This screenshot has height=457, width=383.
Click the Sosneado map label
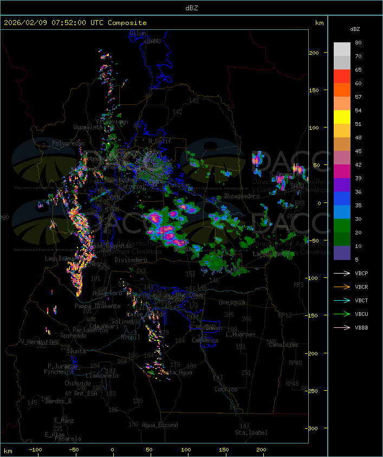pos(73,335)
